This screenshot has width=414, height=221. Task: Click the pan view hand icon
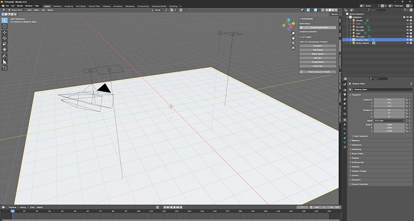point(293,38)
